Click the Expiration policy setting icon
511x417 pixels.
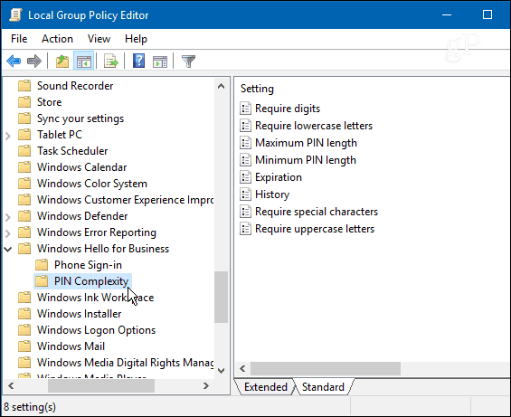click(x=245, y=177)
